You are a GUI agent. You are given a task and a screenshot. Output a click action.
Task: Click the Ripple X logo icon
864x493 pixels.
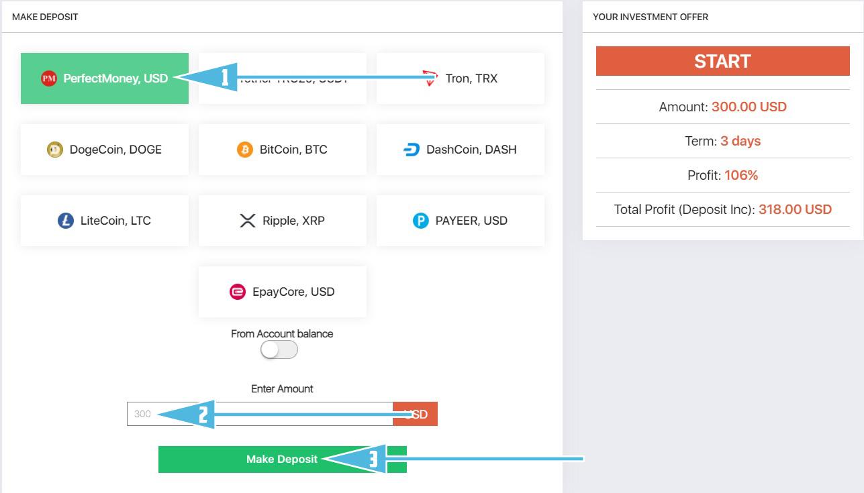point(248,221)
